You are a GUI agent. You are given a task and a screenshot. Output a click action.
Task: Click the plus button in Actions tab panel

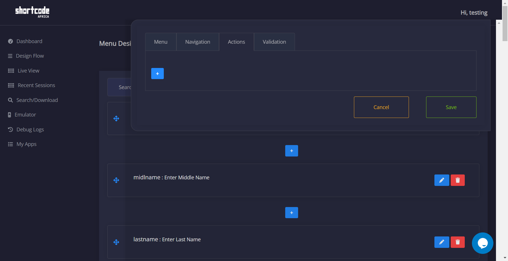tap(157, 74)
